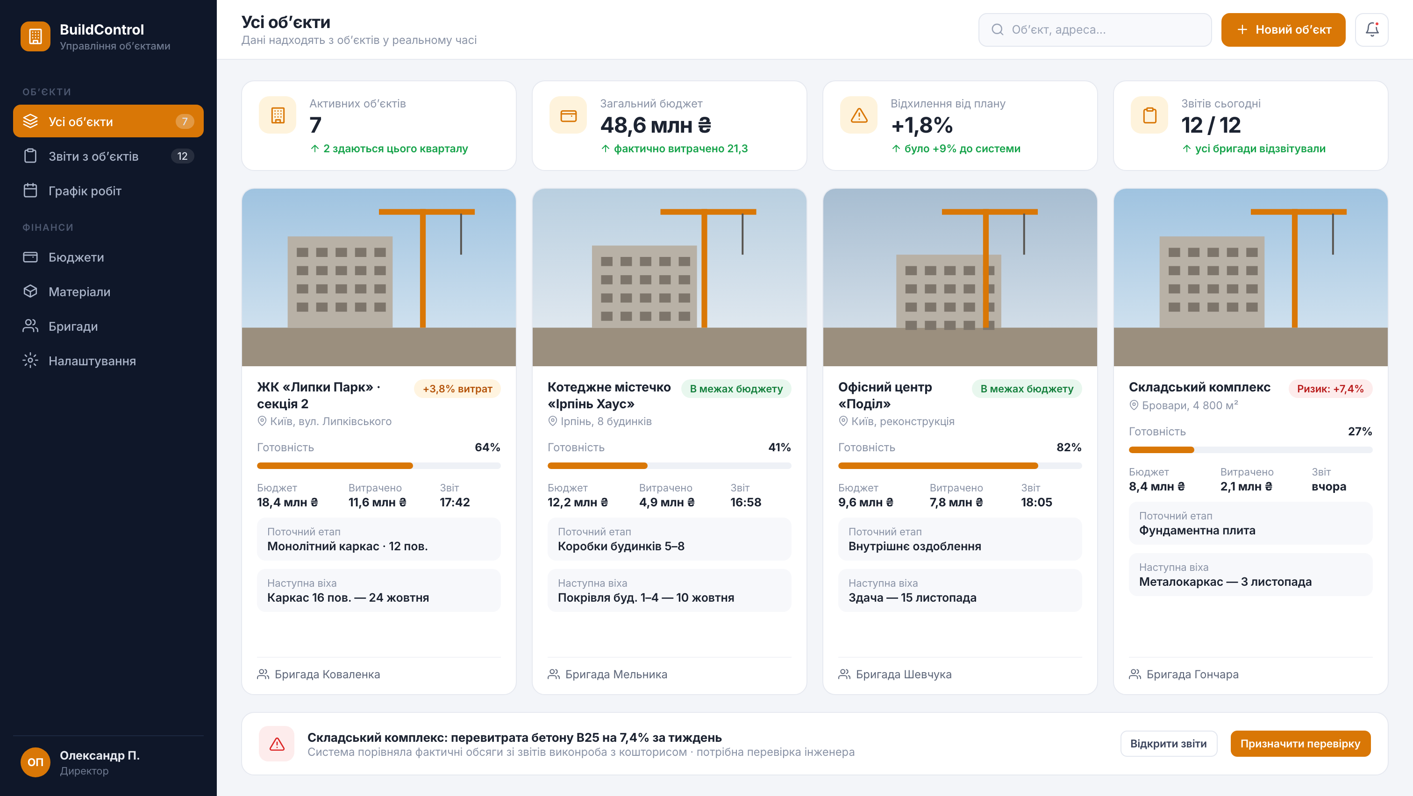The height and width of the screenshot is (796, 1413).
Task: Click the ОП user avatar
Action: [35, 762]
